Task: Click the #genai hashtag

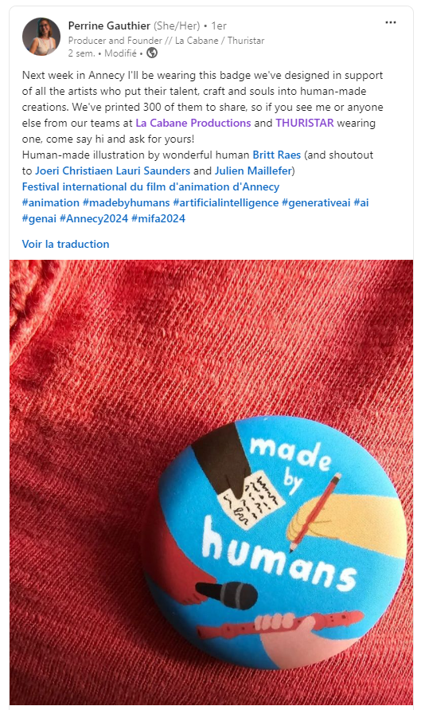Action: [39, 218]
